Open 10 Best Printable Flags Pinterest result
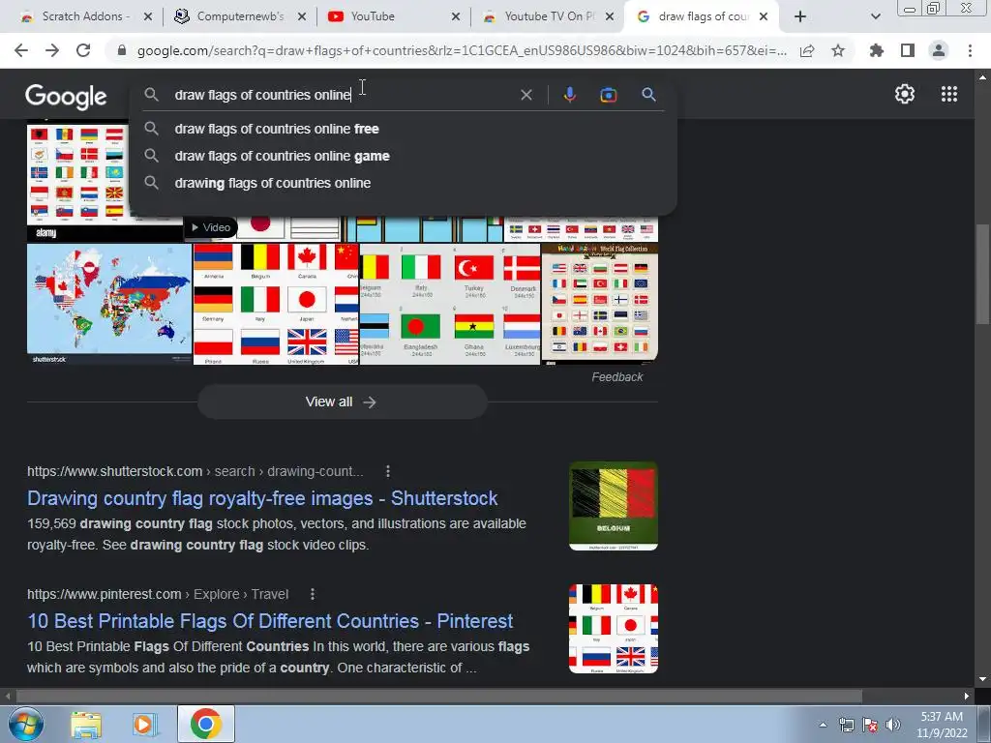 270,620
